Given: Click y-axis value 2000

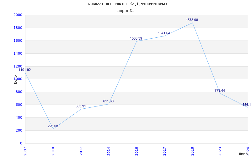Looking at the screenshot, I should 18,15.
